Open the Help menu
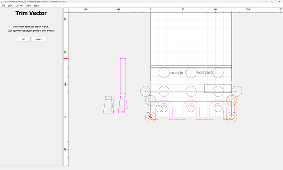Image resolution: width=283 pixels, height=170 pixels. [36, 6]
